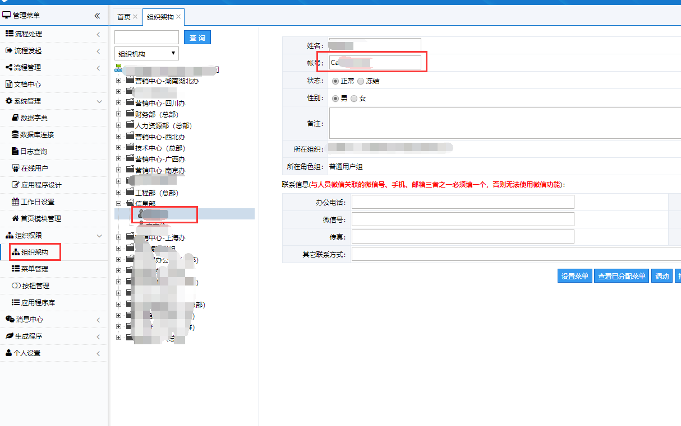Expand the 财务部（总部） tree node
681x426 pixels.
coord(118,114)
